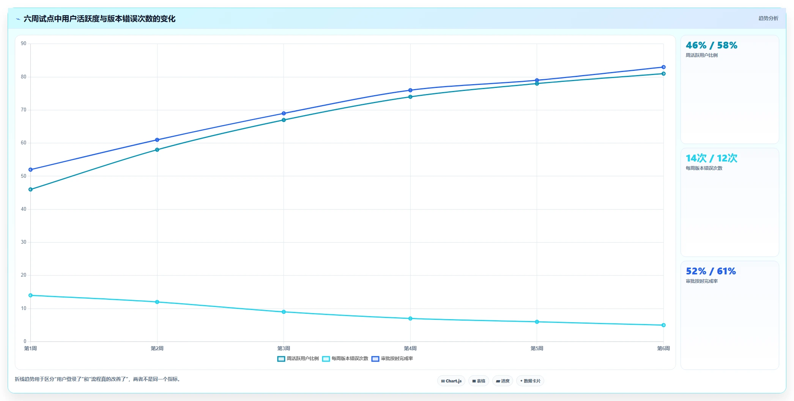Click the 表格 tag below the chart
The height and width of the screenshot is (401, 794).
click(x=479, y=381)
